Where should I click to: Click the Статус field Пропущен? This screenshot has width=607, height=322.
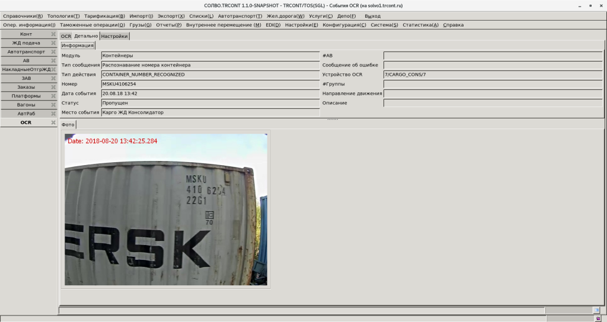[x=210, y=103]
